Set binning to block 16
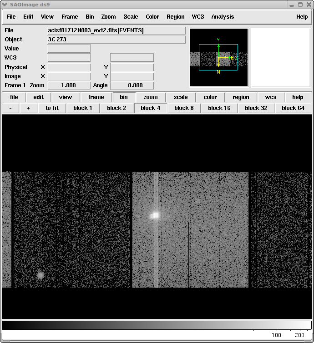 pyautogui.click(x=219, y=108)
